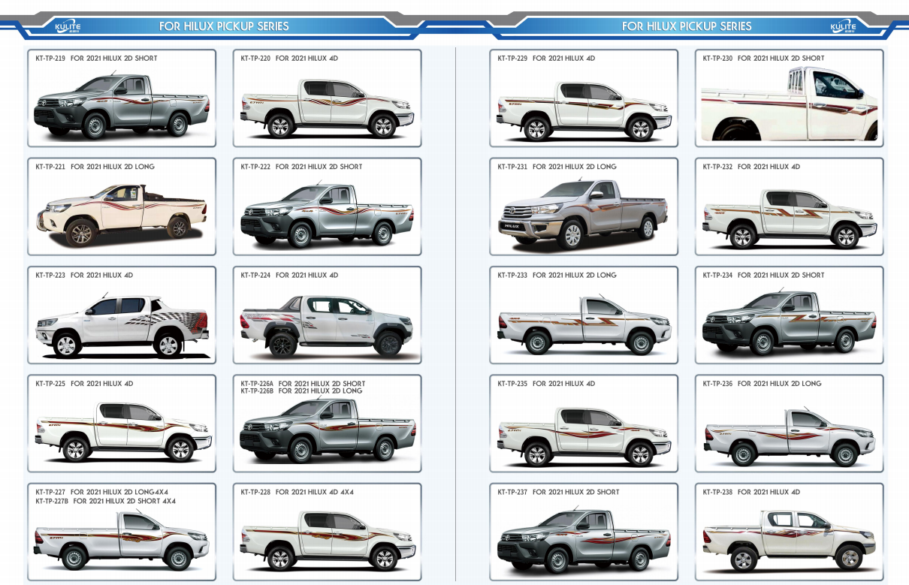
Task: Click the left page 'FOR HILUX PICKUP SERIES' title
Action: coord(224,26)
